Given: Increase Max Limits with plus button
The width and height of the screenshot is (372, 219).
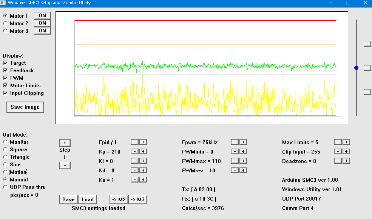Looking at the screenshot, I should pyautogui.click(x=346, y=142).
